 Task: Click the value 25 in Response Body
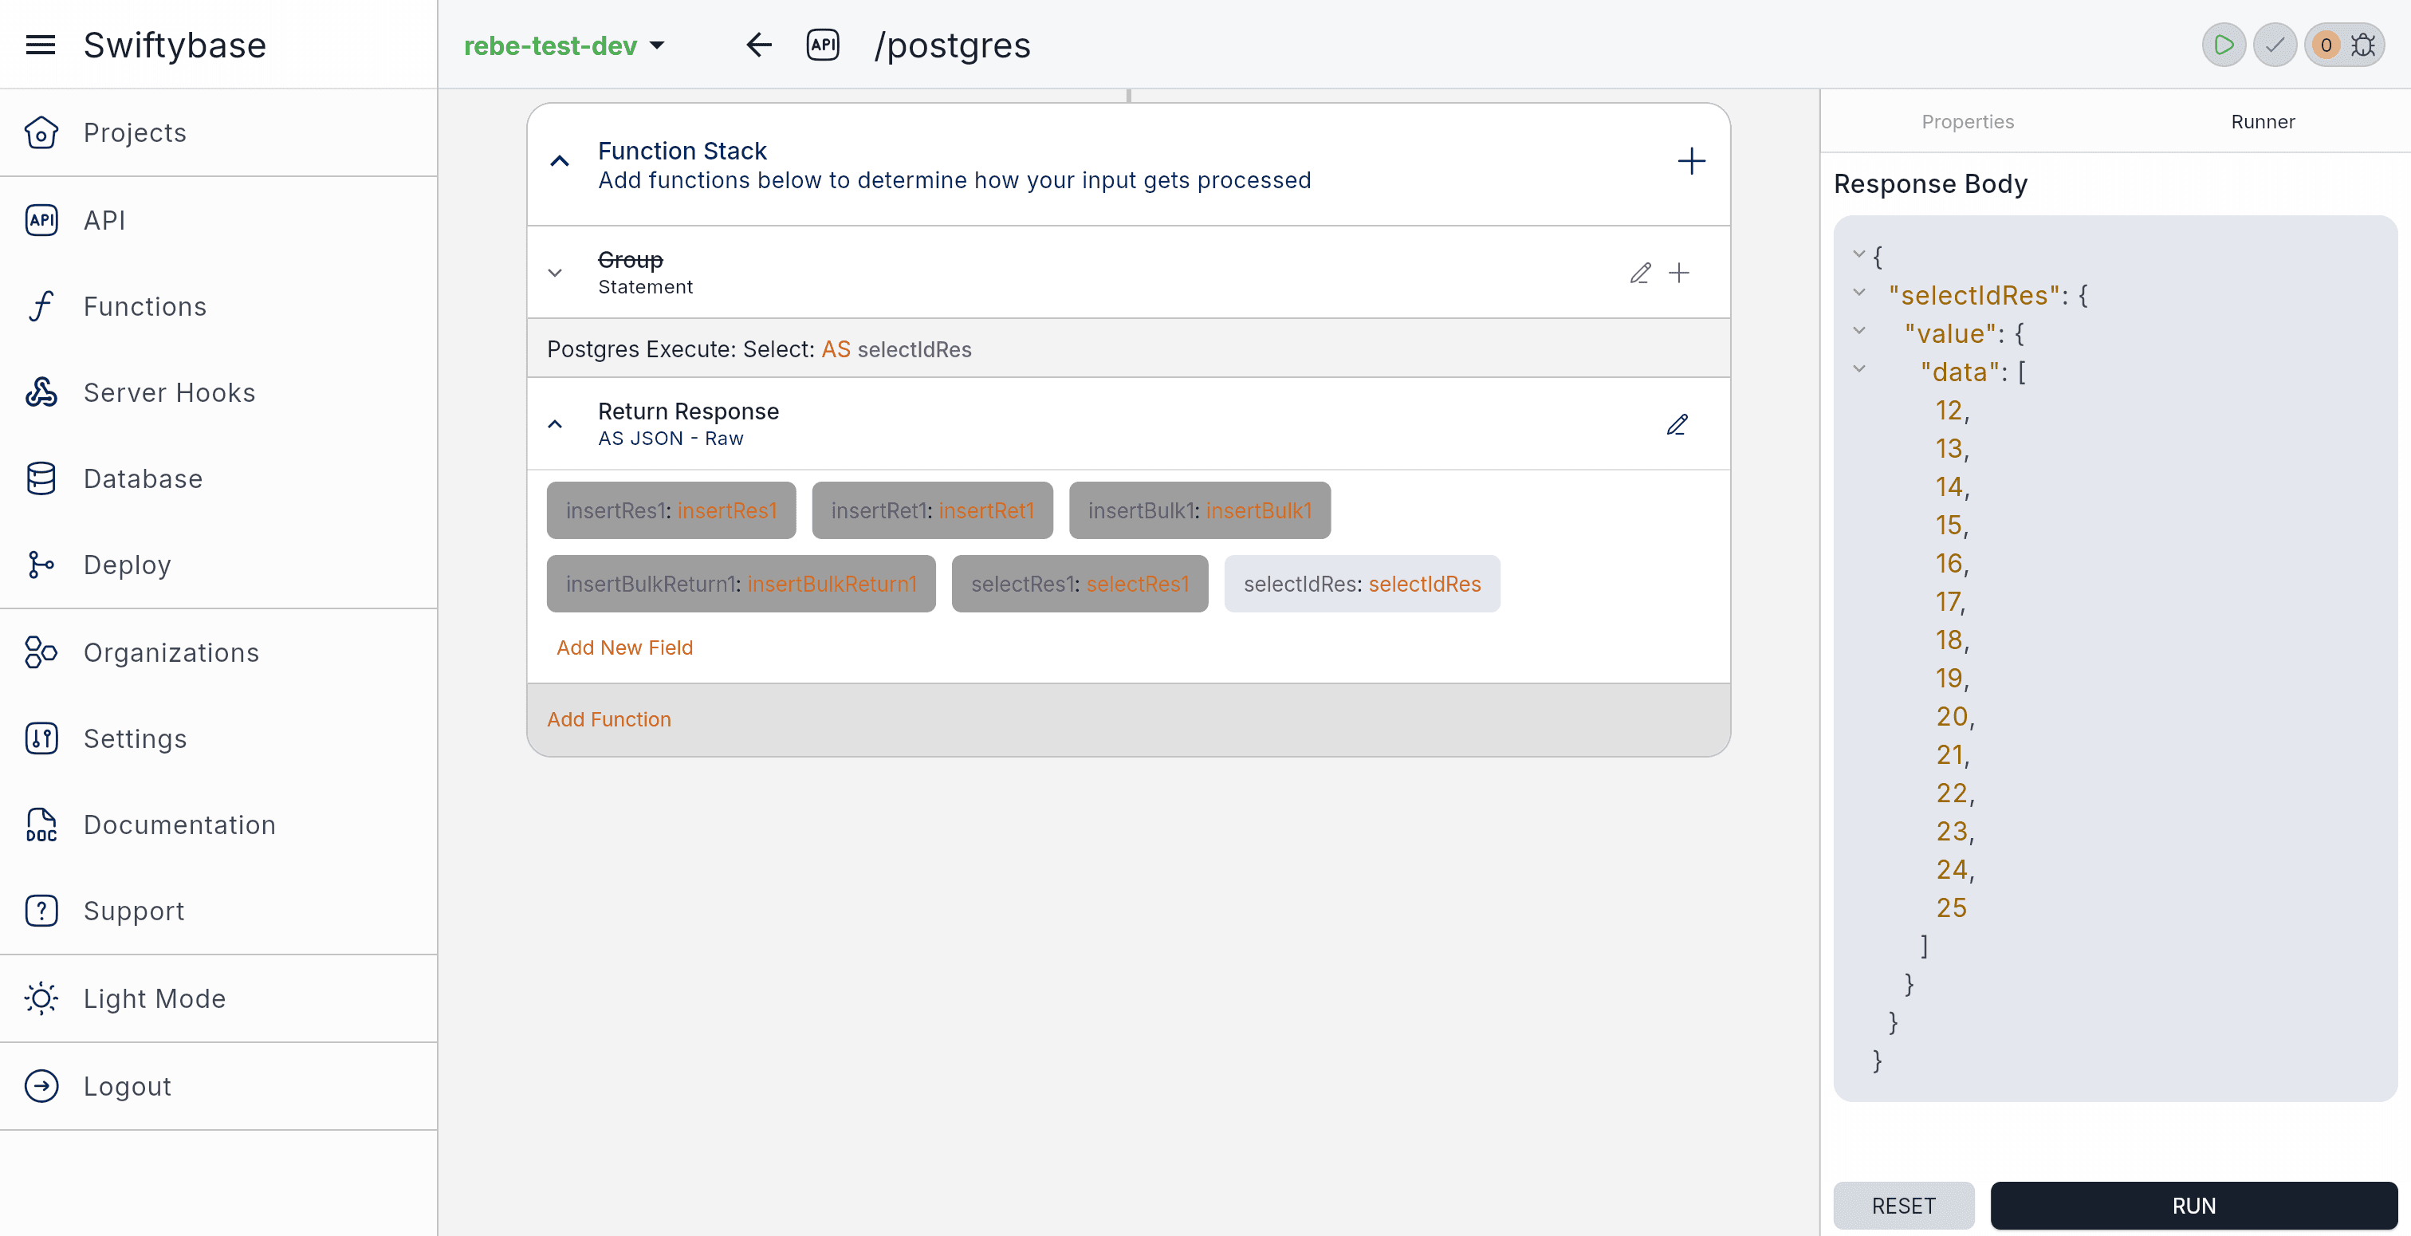coord(1952,908)
